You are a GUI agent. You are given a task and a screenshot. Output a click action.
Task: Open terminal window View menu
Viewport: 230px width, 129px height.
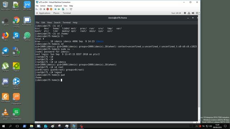(x=50, y=23)
